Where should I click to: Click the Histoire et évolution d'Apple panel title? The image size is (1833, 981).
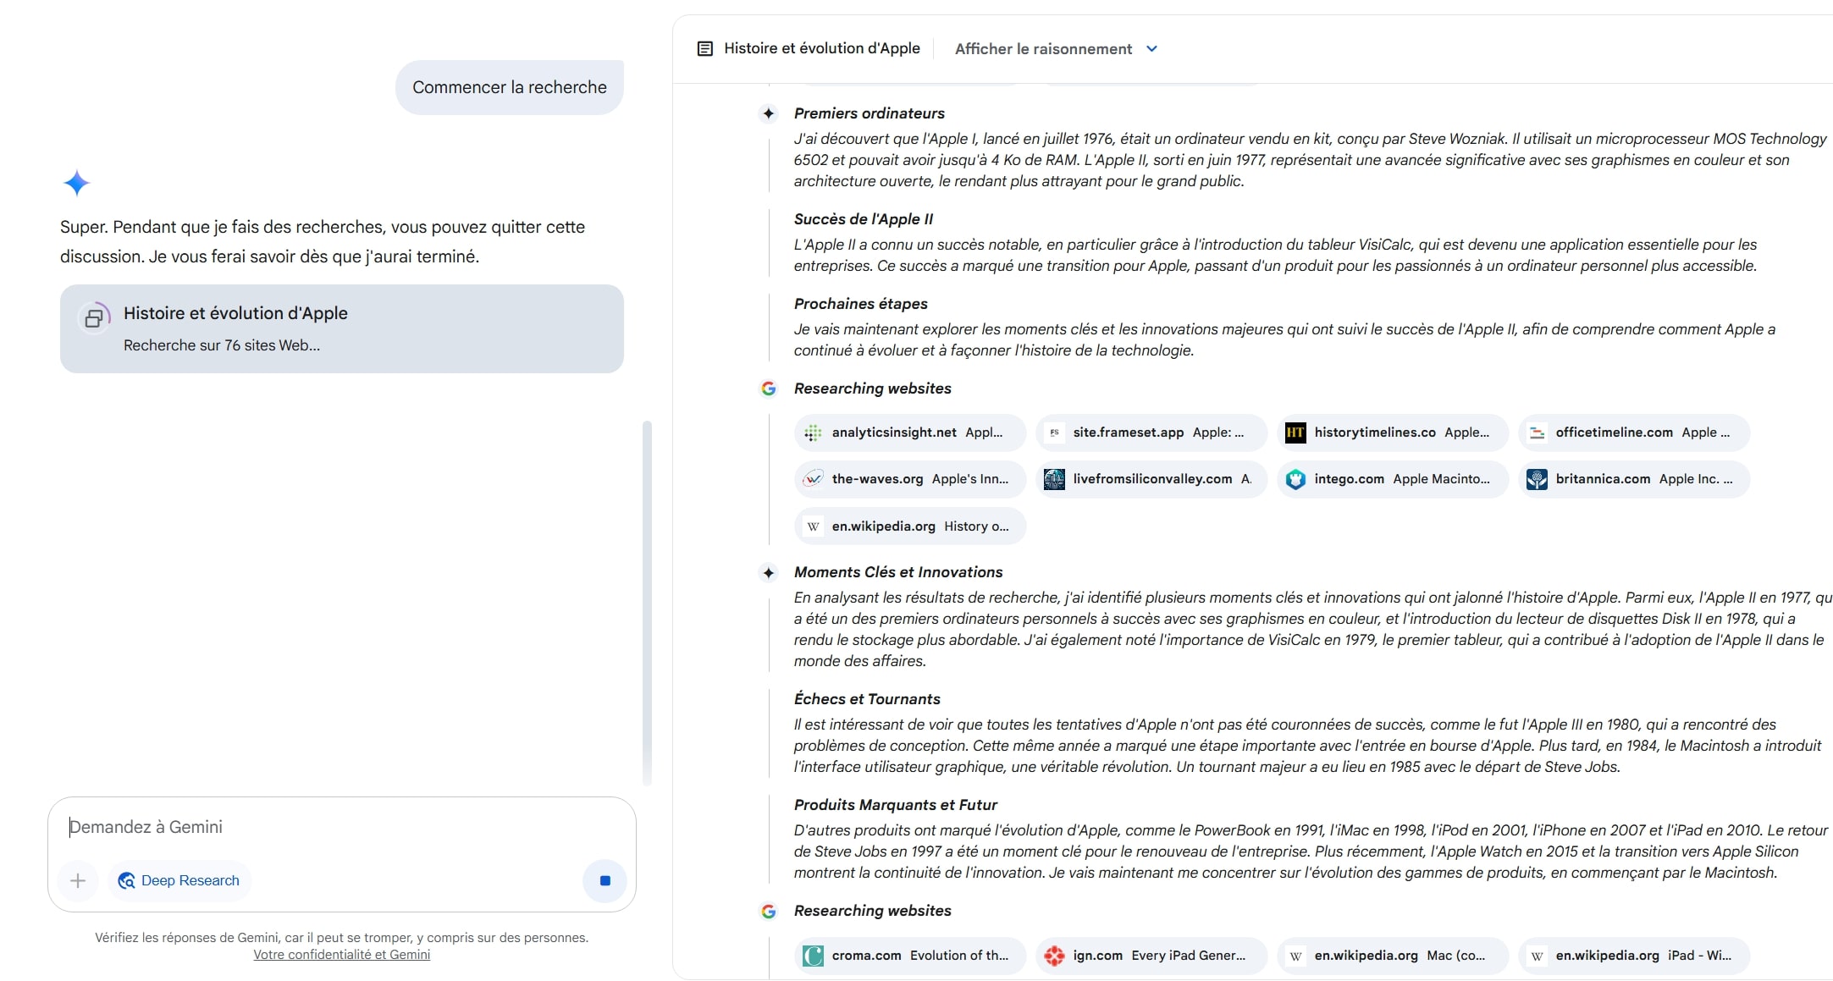821,48
